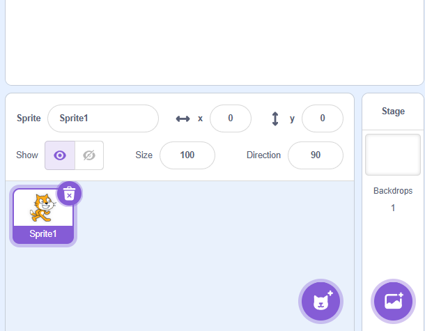Image resolution: width=425 pixels, height=331 pixels.
Task: Edit the sprite name field Sprite1
Action: click(103, 118)
